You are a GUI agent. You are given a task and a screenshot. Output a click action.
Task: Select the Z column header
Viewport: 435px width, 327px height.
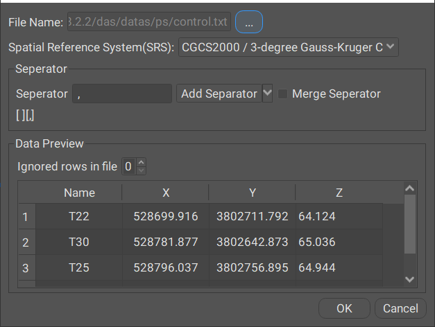click(339, 193)
